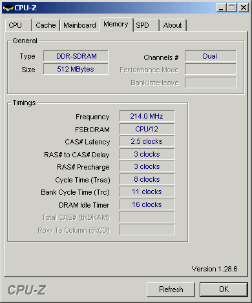Click the greyed Total CAS# (tRDRAM) label
The height and width of the screenshot is (303, 252).
click(76, 218)
